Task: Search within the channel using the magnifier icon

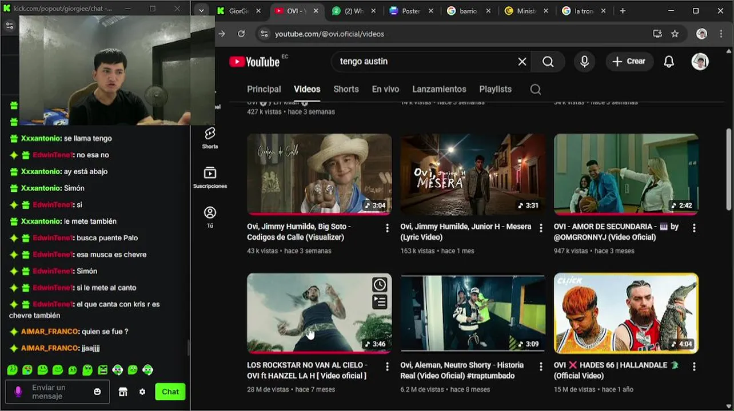Action: pos(536,89)
